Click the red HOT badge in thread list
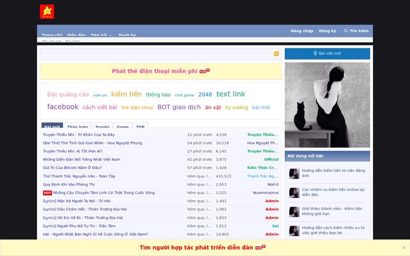The width and height of the screenshot is (410, 256). coord(47,193)
